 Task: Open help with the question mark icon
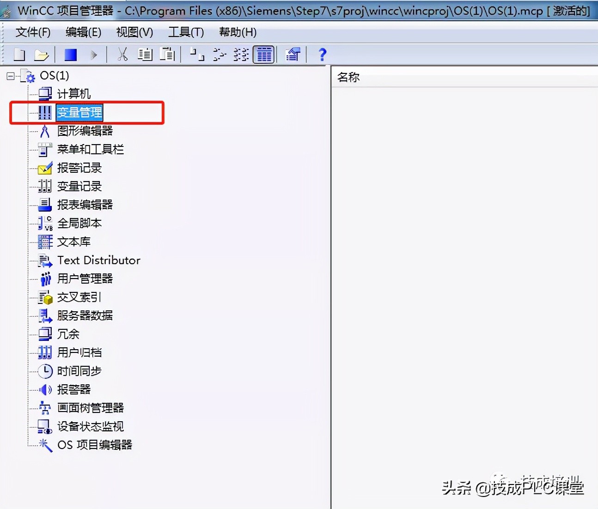322,54
